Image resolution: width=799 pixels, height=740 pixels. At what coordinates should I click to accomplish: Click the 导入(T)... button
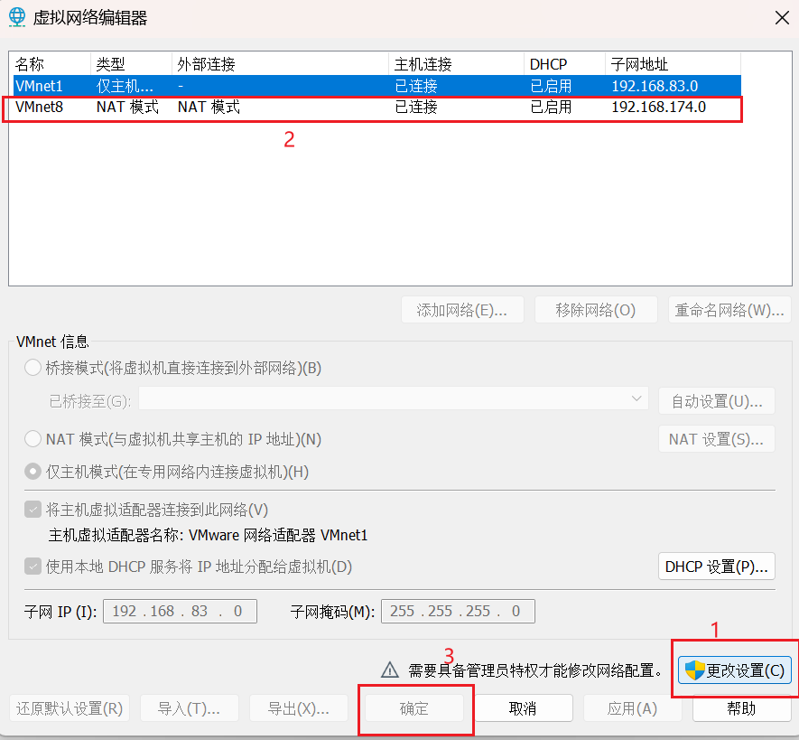[189, 708]
